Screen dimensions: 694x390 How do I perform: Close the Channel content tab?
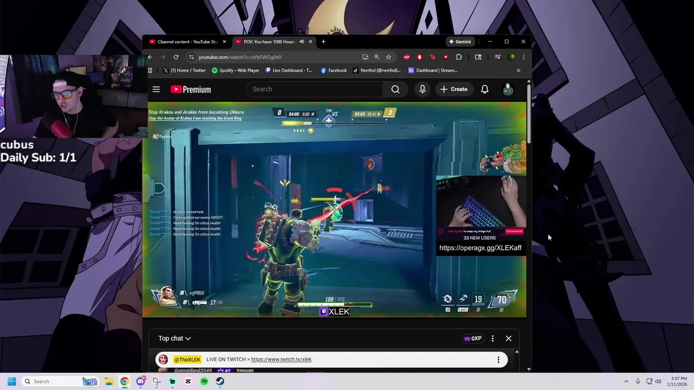point(224,42)
